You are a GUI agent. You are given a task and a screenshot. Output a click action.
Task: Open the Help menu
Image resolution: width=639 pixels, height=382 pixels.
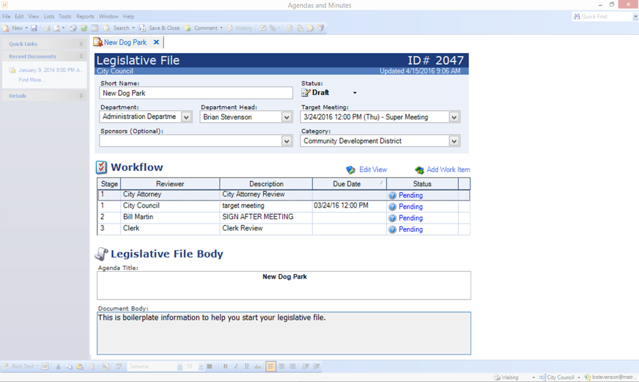[129, 16]
